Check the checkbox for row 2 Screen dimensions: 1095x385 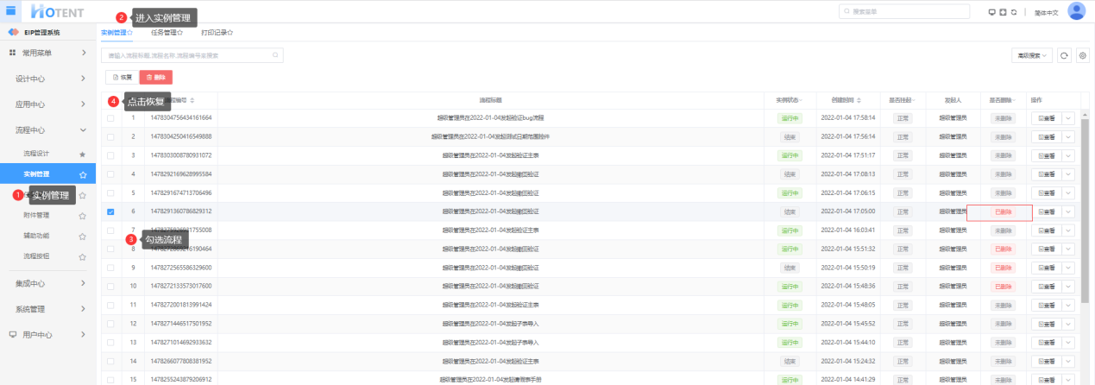coord(110,136)
